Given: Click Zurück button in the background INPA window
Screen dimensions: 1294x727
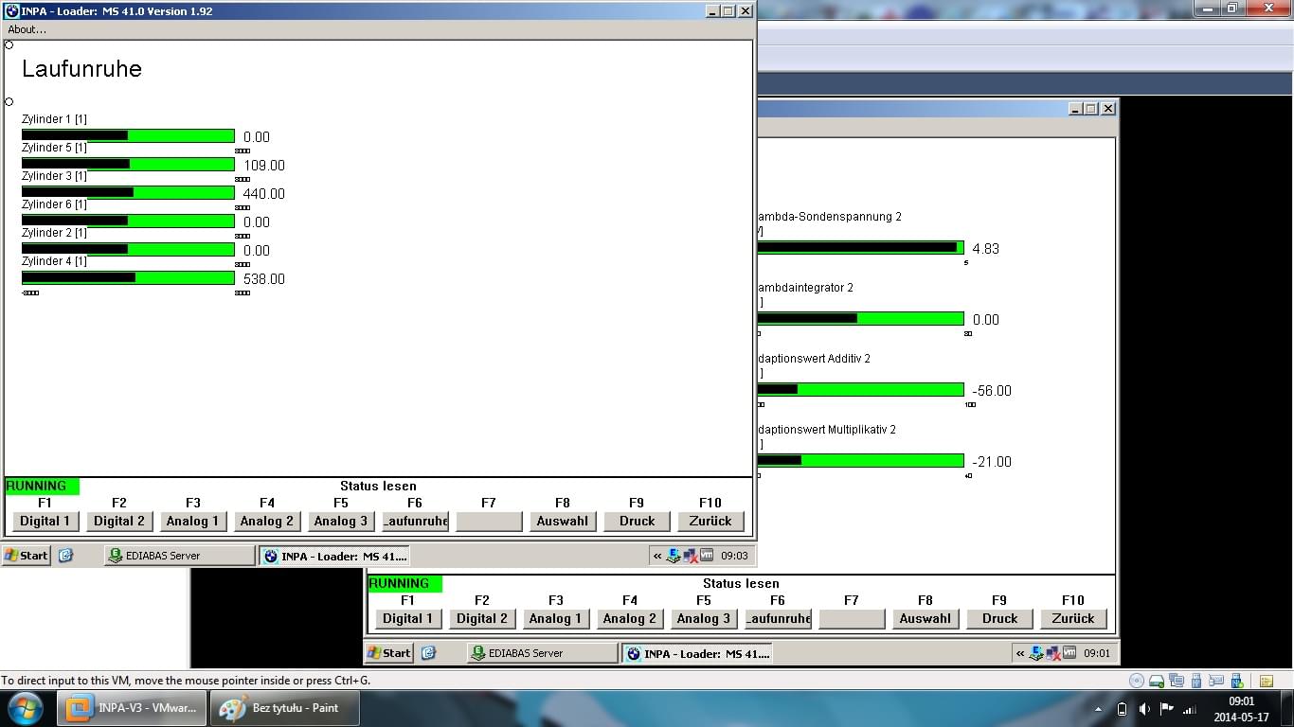Looking at the screenshot, I should coord(1073,618).
